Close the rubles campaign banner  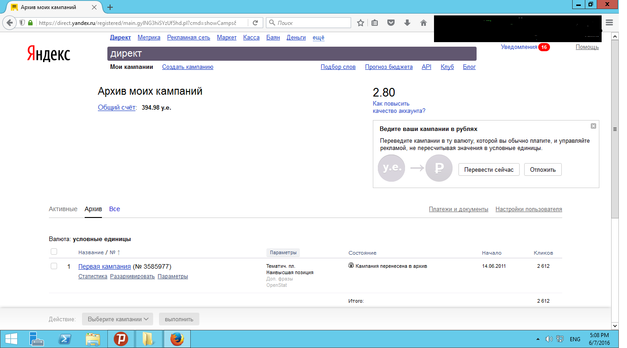click(593, 126)
